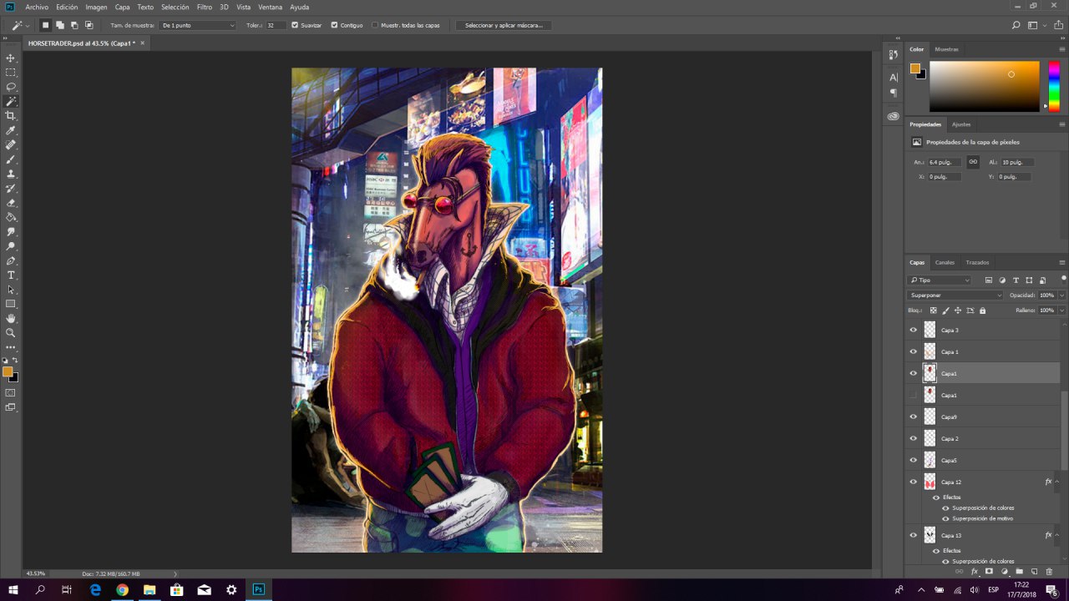This screenshot has width=1069, height=601.
Task: Open the Selección menu
Action: point(175,7)
